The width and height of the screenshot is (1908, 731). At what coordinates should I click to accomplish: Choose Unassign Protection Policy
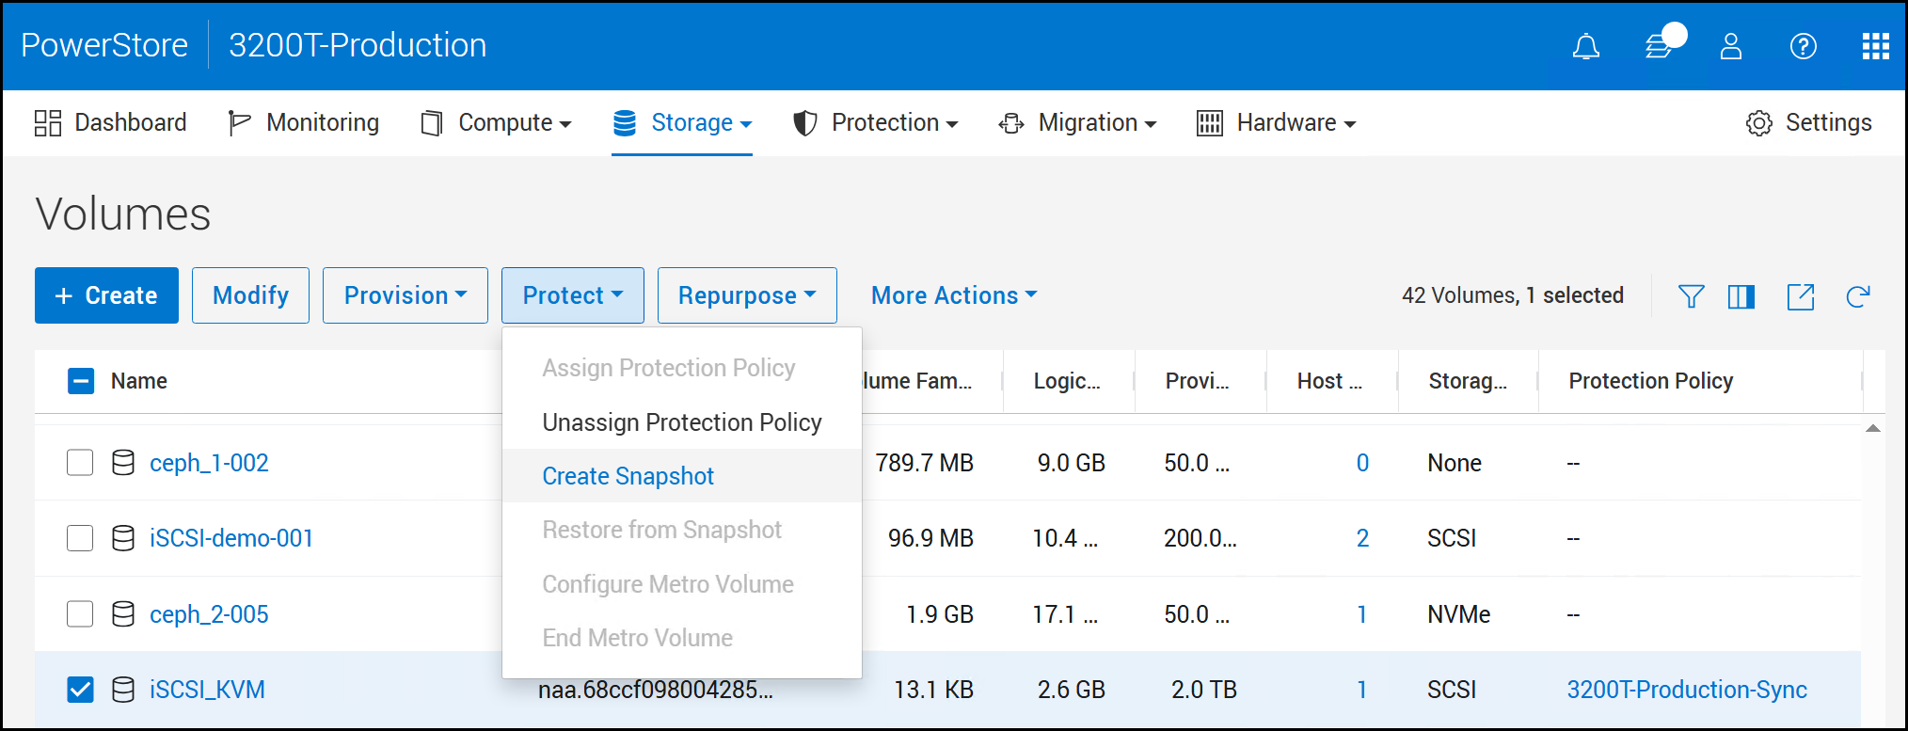(x=682, y=422)
